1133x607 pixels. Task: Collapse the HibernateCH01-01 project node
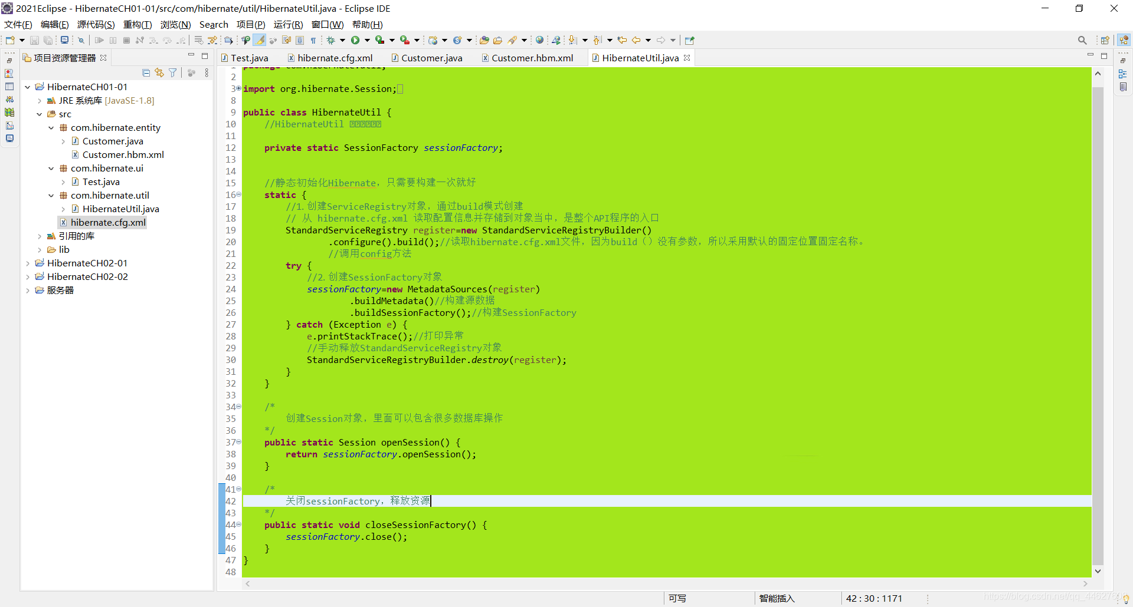pos(28,87)
